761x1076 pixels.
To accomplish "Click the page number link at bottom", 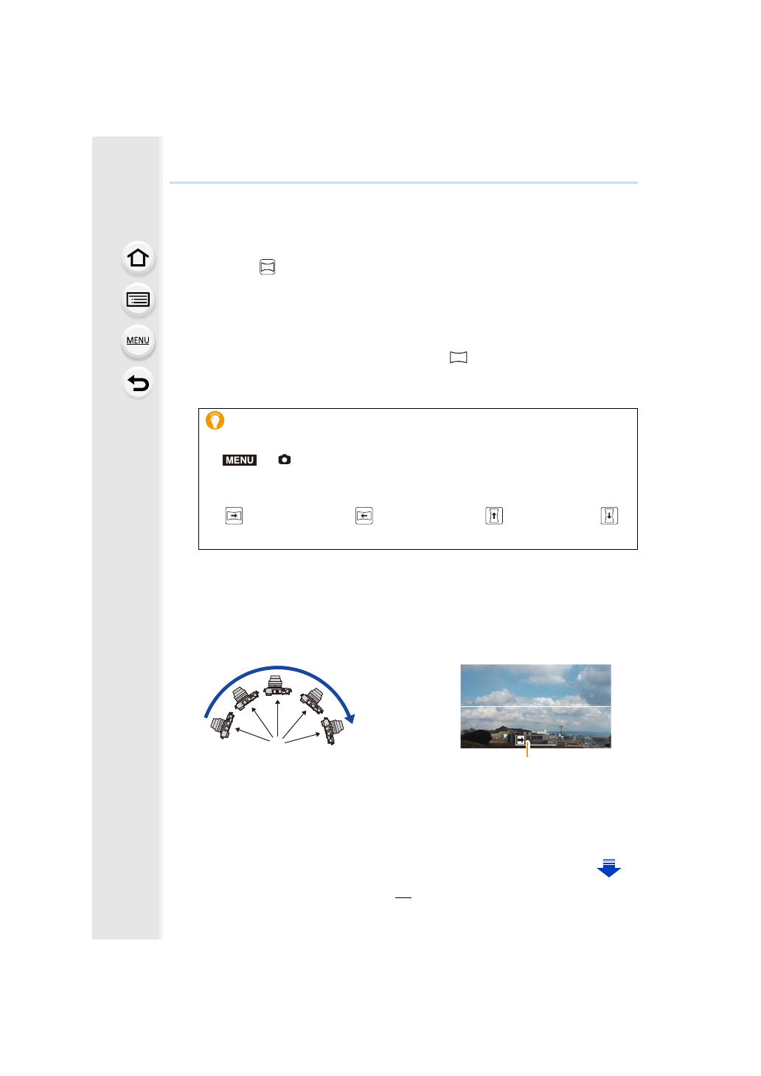I will 403,893.
